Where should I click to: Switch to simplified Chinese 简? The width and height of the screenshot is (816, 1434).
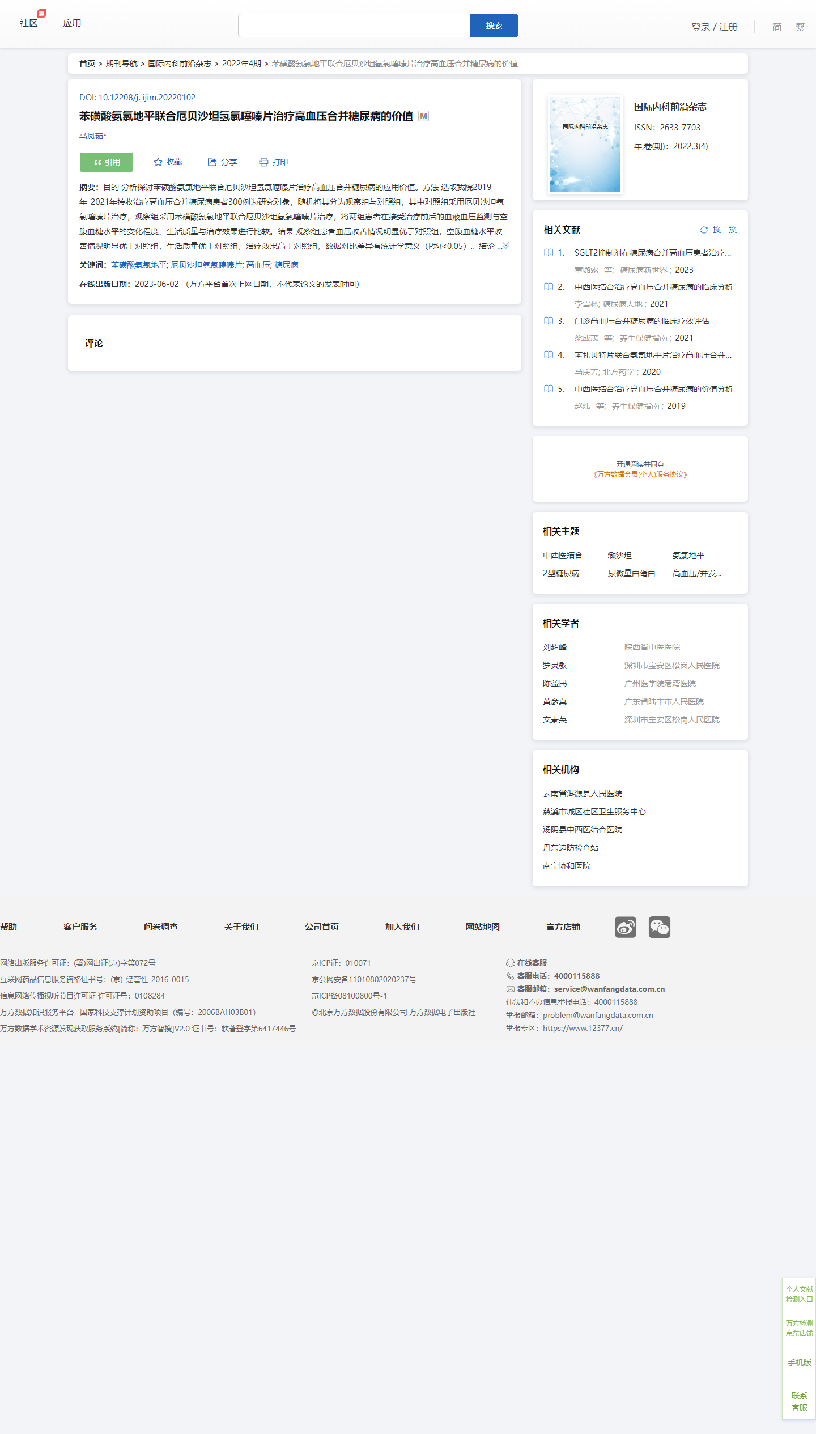(x=777, y=27)
